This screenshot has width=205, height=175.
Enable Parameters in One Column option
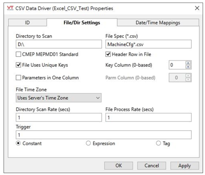click(18, 78)
